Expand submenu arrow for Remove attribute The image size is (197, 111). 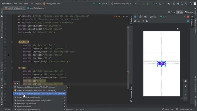pyautogui.click(x=64, y=106)
